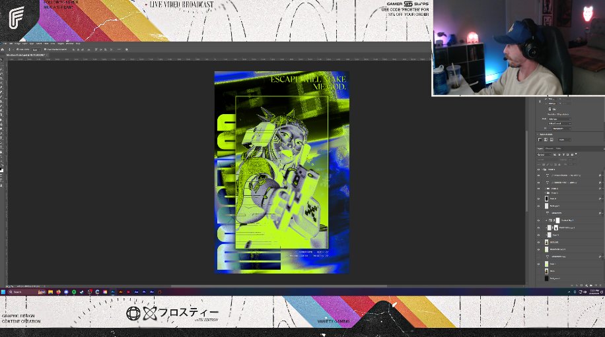Expand the topmost group folder in Layers panel
Viewport: 605px width, 337px height.
point(542,169)
